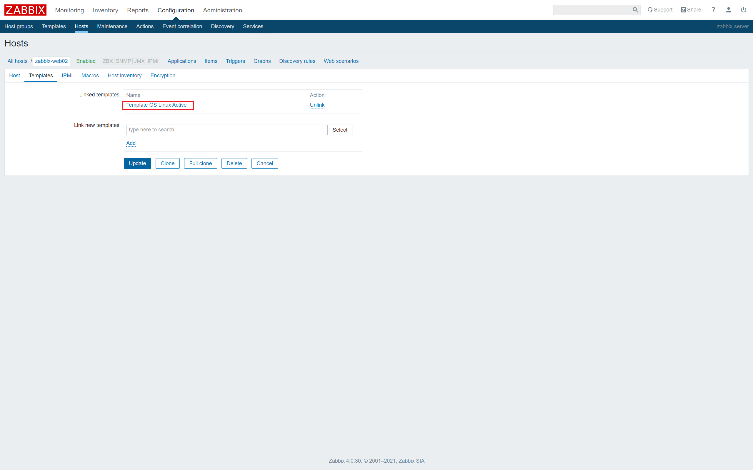Open the Share link
This screenshot has height=470, width=753.
(x=691, y=10)
